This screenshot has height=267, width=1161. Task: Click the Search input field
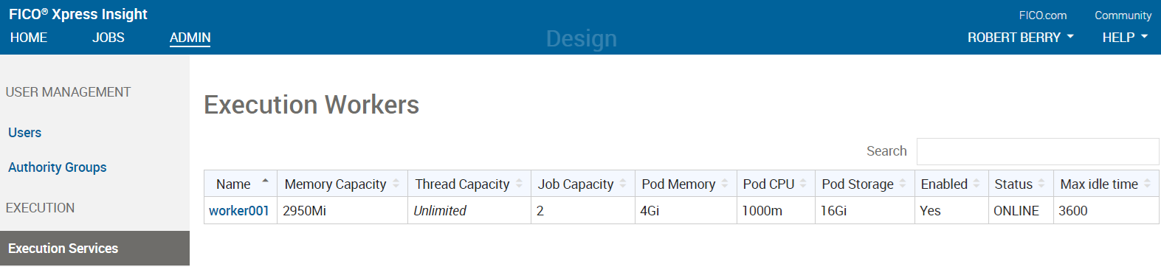point(1038,151)
